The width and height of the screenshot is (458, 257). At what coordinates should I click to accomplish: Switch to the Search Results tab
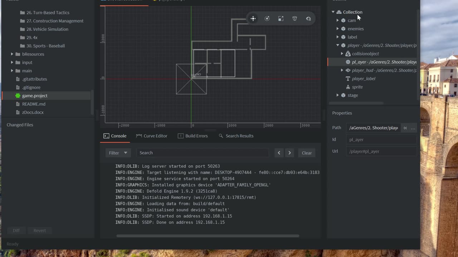tap(236, 136)
